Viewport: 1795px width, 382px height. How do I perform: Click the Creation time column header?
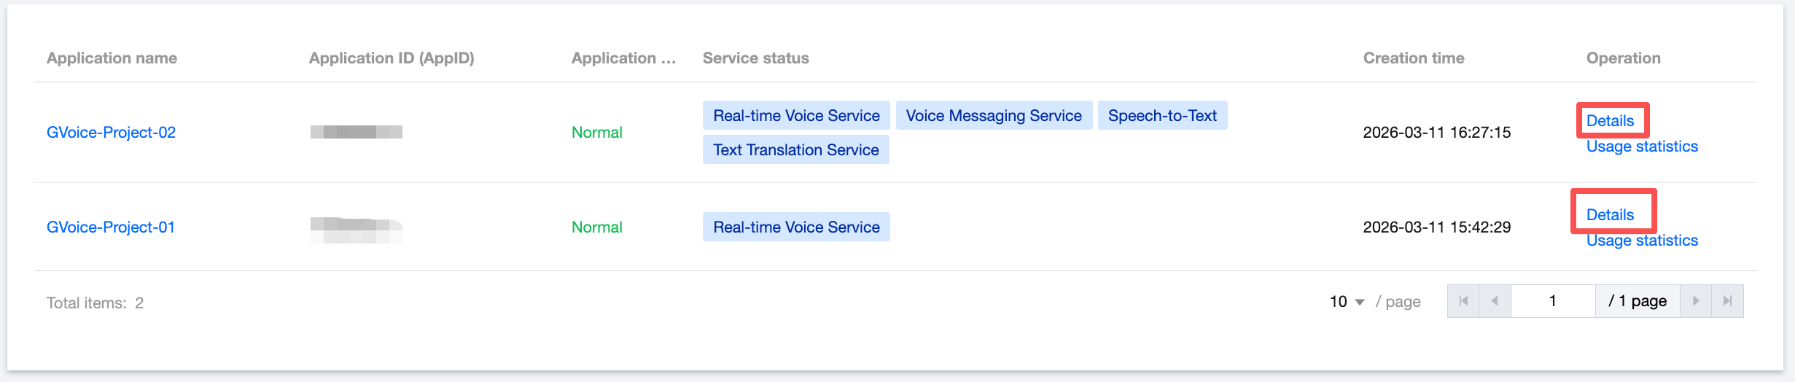(x=1414, y=58)
